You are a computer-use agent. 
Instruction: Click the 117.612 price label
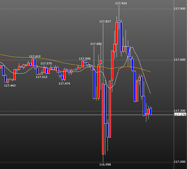pos(35,56)
